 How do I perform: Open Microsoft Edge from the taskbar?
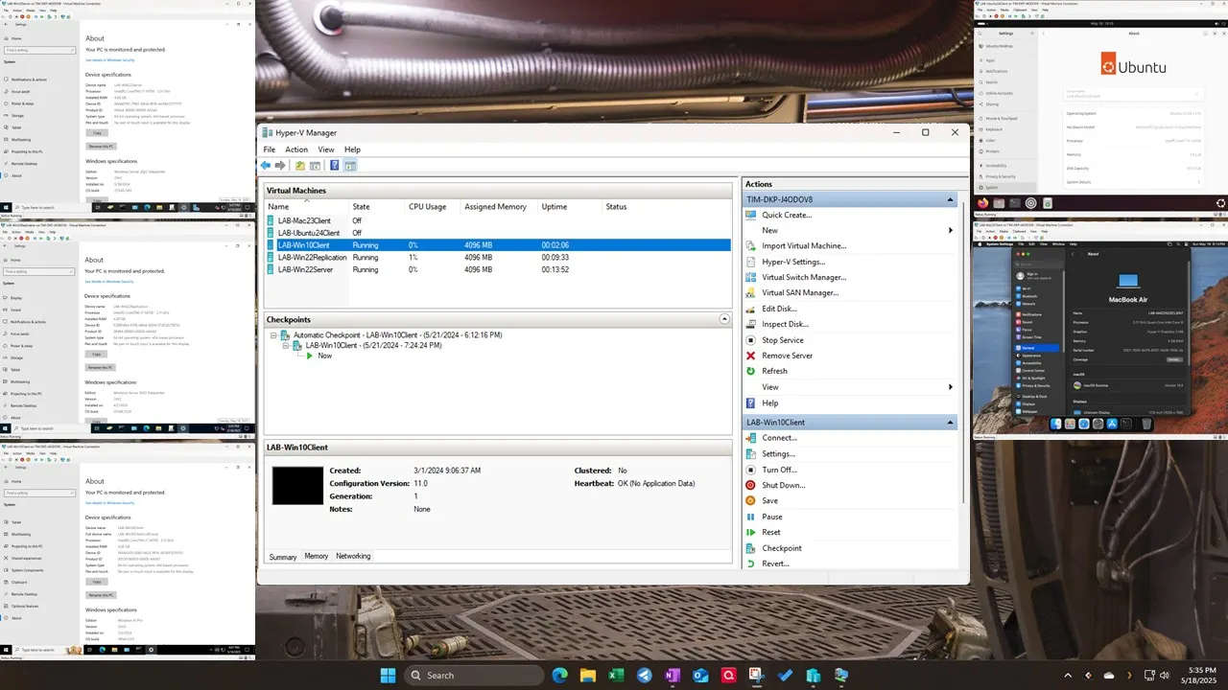point(559,675)
